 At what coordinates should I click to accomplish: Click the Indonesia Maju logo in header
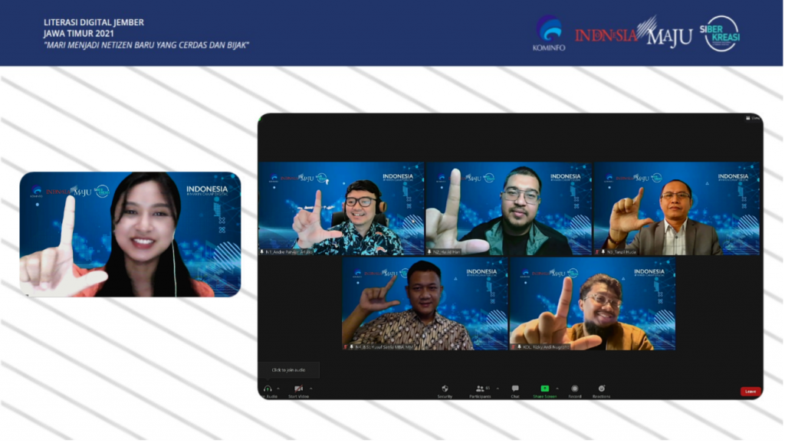(x=633, y=34)
